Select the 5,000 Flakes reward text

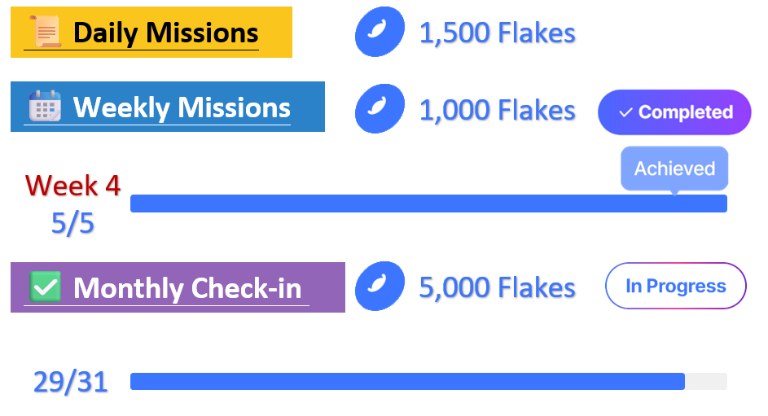coord(497,287)
